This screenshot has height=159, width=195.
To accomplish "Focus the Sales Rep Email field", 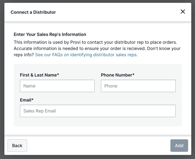I will [x=98, y=111].
